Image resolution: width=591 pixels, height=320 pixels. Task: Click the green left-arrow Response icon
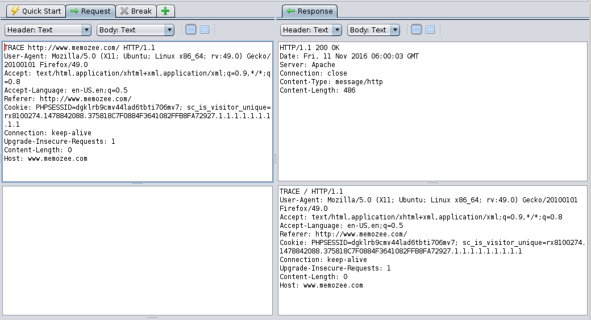[x=290, y=11]
